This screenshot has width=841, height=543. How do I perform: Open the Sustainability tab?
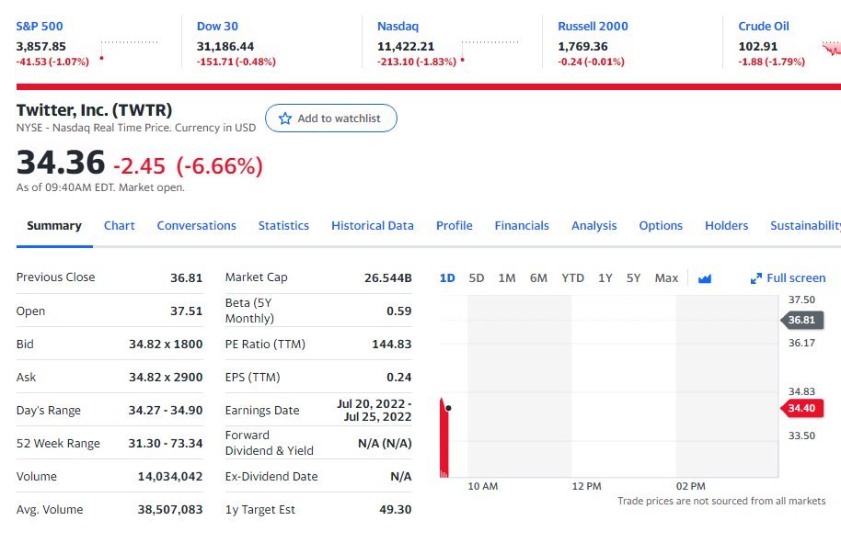point(805,226)
